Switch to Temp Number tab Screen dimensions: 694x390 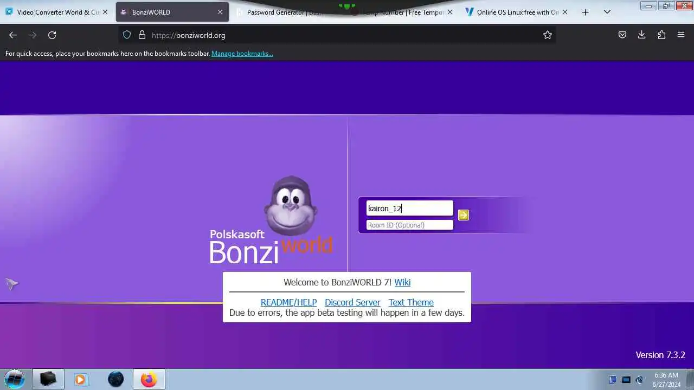tap(402, 12)
